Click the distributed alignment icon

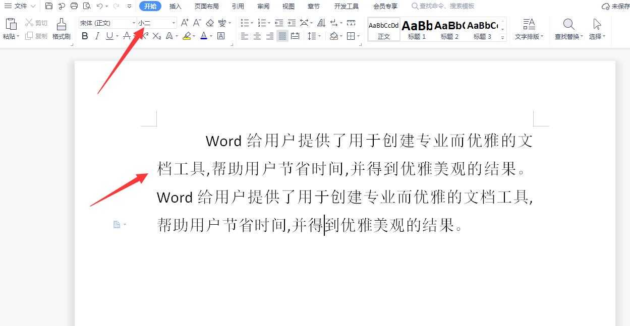pyautogui.click(x=295, y=36)
